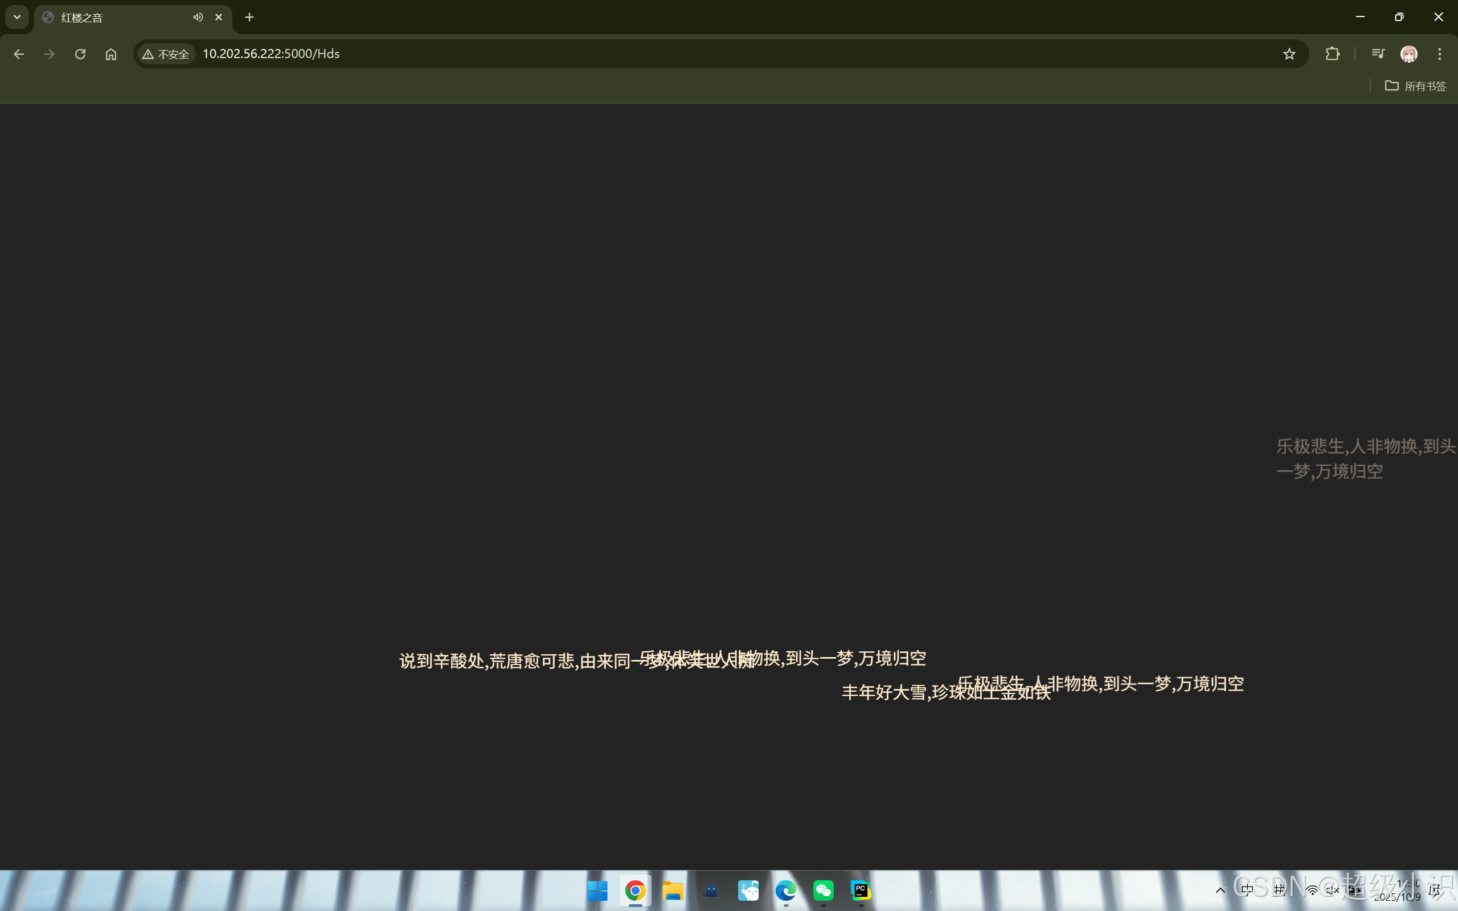The height and width of the screenshot is (911, 1458).
Task: Toggle the 中 input method indicator
Action: click(1247, 891)
